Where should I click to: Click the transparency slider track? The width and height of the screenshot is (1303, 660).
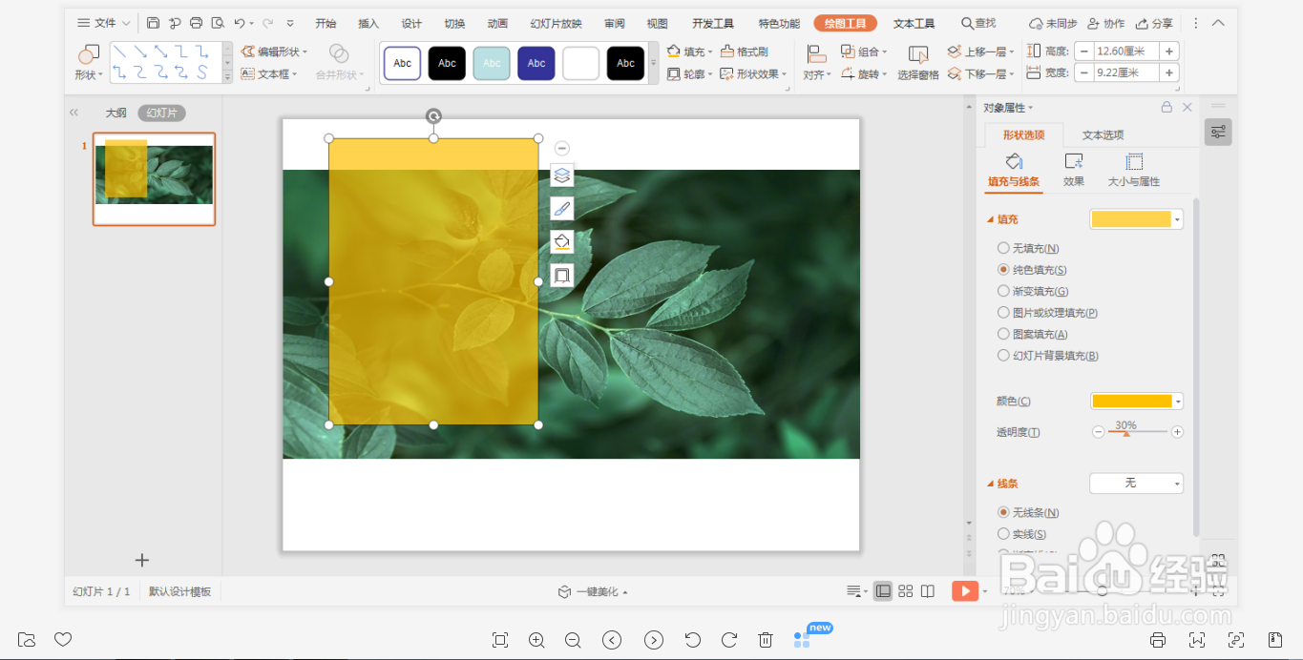click(1137, 432)
